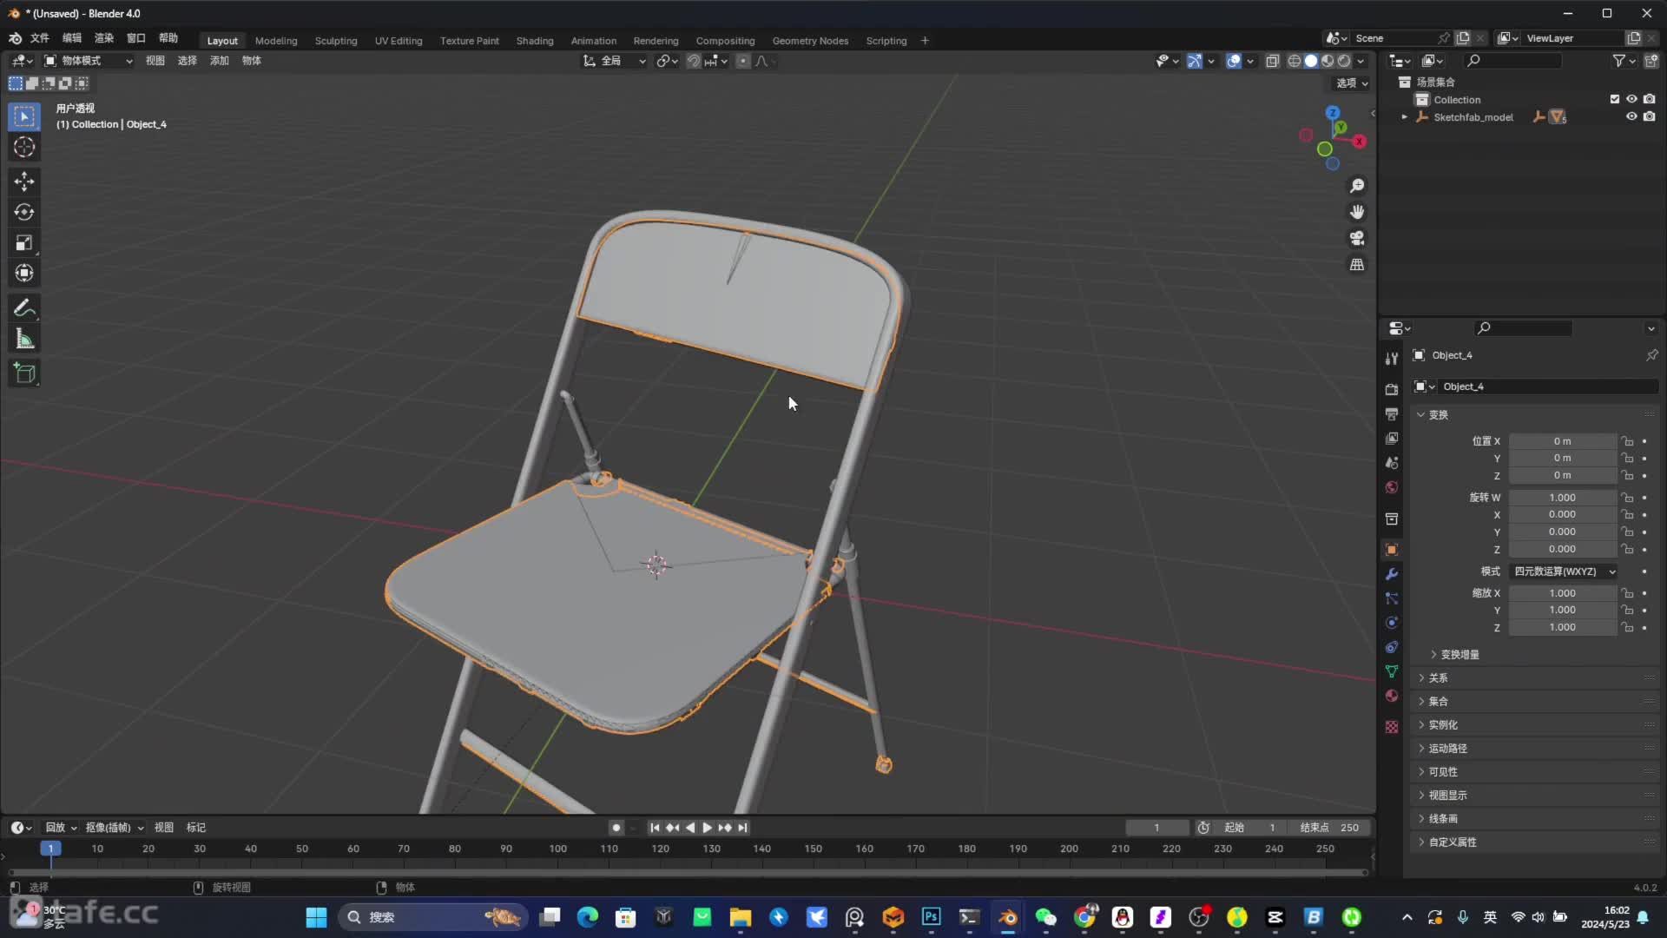Click the object name field Object_4
The width and height of the screenshot is (1667, 938).
click(x=1549, y=386)
